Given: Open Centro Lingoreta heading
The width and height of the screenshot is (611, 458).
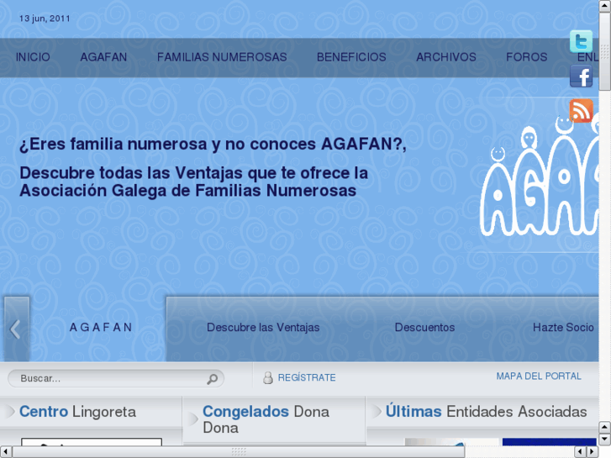Looking at the screenshot, I should click(77, 412).
